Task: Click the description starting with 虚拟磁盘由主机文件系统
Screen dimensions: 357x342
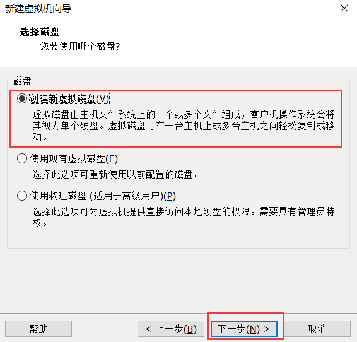Action: (x=184, y=126)
